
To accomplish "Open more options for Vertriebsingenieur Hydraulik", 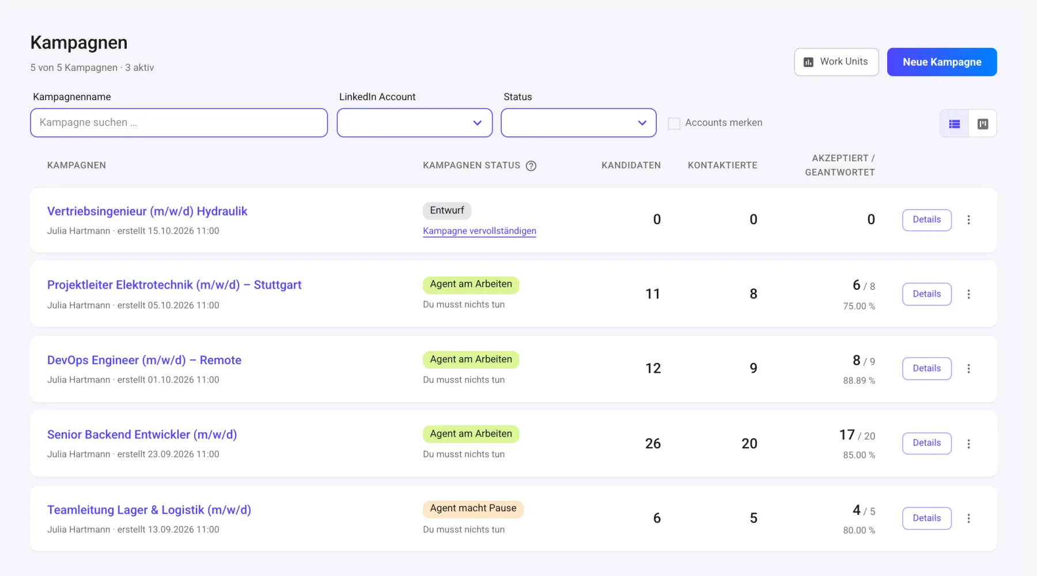I will (x=968, y=220).
